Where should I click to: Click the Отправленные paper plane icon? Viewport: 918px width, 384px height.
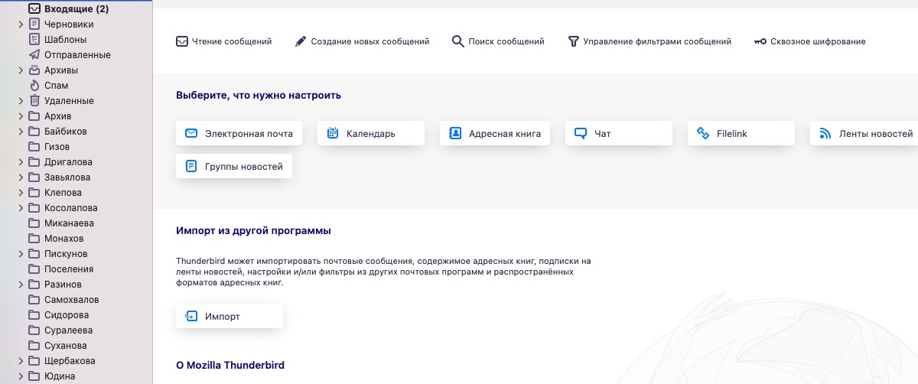(34, 55)
